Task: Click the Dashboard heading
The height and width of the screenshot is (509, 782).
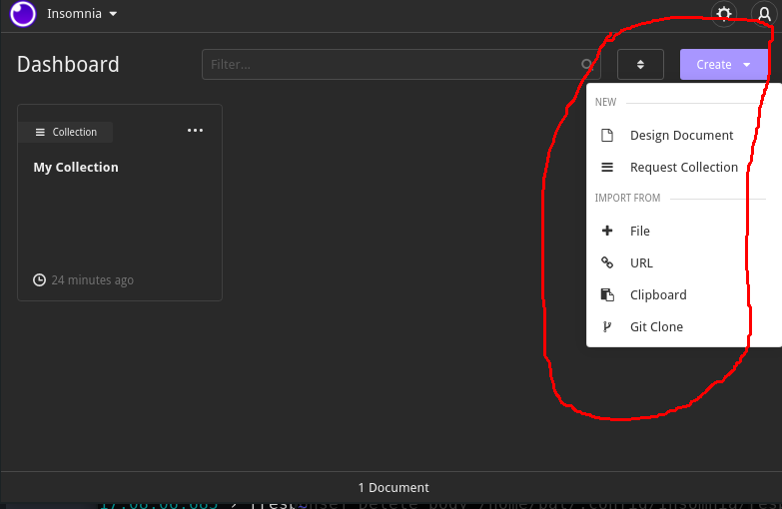Action: pos(68,64)
